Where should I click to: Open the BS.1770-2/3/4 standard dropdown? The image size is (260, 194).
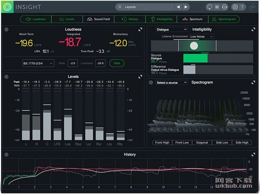(x=38, y=63)
